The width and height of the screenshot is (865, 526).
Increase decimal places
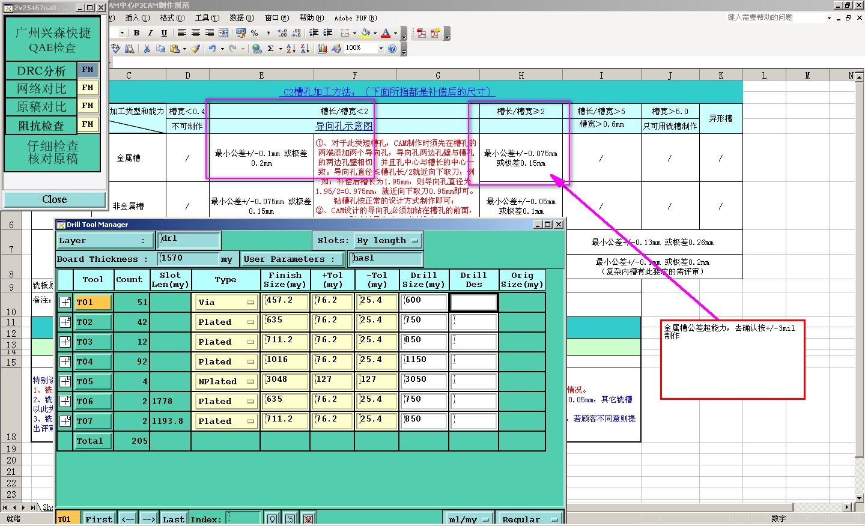point(282,33)
